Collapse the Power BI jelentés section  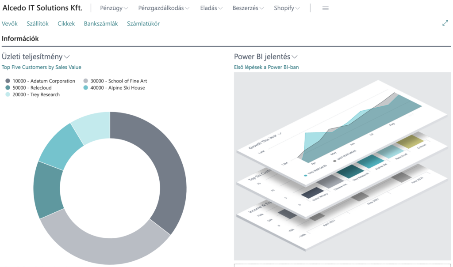[x=294, y=56]
